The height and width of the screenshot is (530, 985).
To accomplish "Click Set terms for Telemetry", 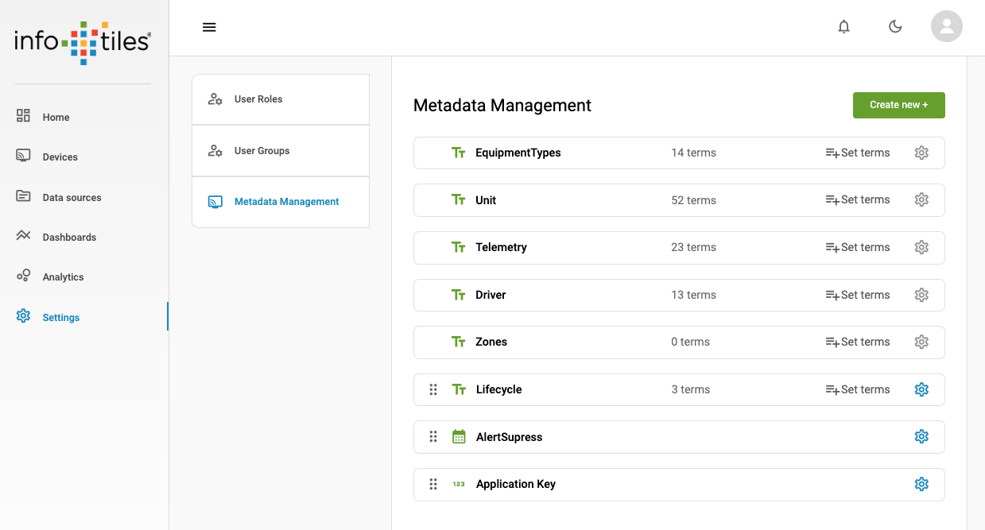I will [x=857, y=247].
